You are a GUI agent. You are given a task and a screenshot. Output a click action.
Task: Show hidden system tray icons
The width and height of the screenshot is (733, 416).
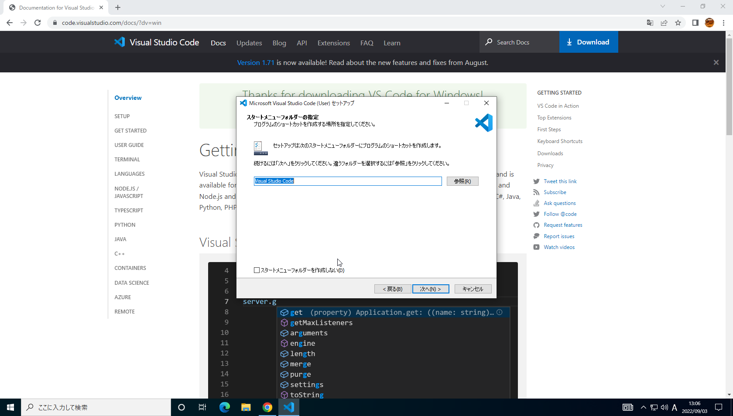tap(643, 407)
